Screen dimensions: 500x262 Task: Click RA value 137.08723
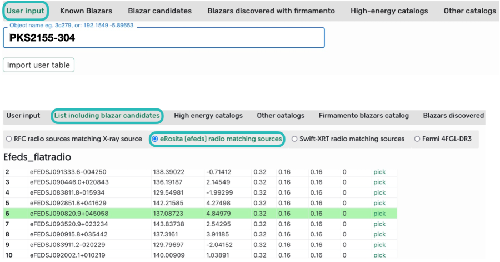click(168, 214)
